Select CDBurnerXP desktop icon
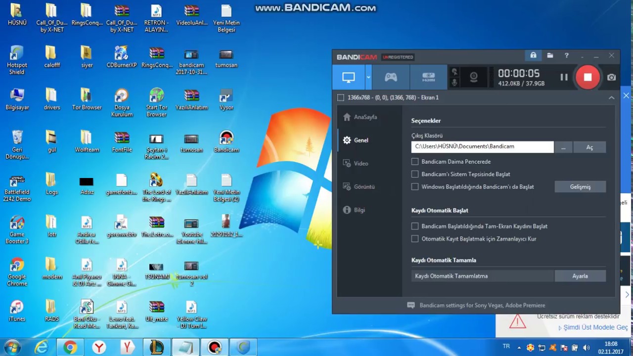 click(122, 57)
